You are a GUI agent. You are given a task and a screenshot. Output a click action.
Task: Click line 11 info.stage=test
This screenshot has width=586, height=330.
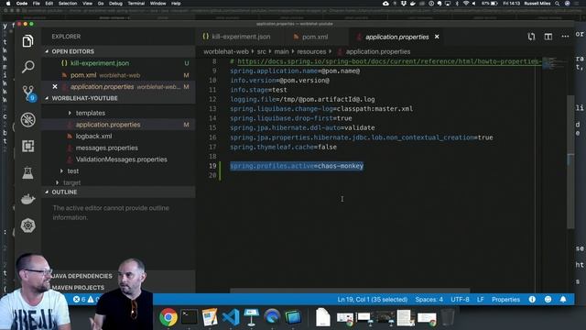click(258, 90)
